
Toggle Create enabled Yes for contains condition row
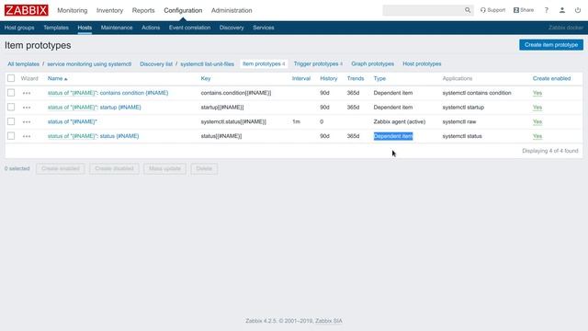click(x=537, y=93)
